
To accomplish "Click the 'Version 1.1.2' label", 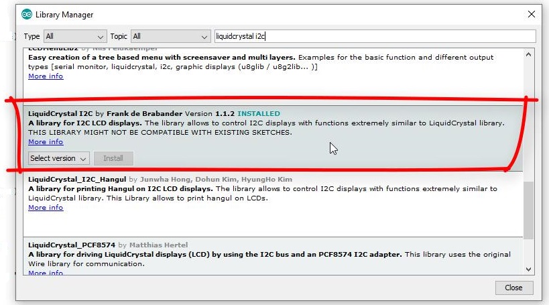I will (210, 113).
